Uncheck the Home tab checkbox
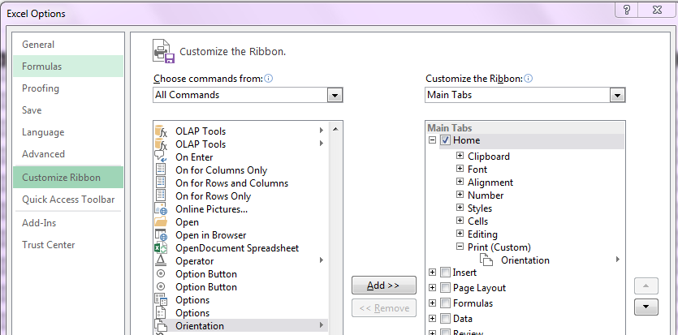 pos(445,140)
